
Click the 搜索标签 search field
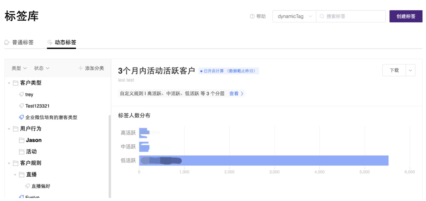pyautogui.click(x=354, y=16)
